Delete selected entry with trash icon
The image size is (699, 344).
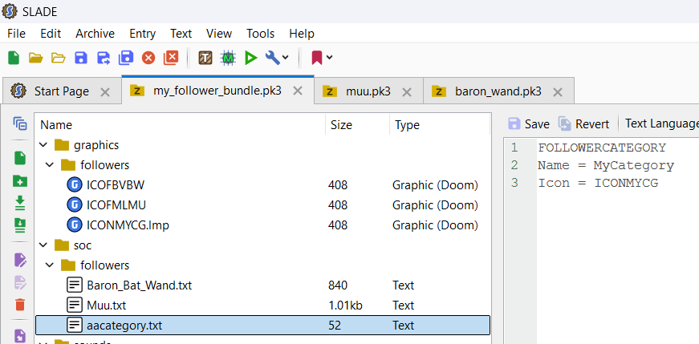click(x=20, y=305)
